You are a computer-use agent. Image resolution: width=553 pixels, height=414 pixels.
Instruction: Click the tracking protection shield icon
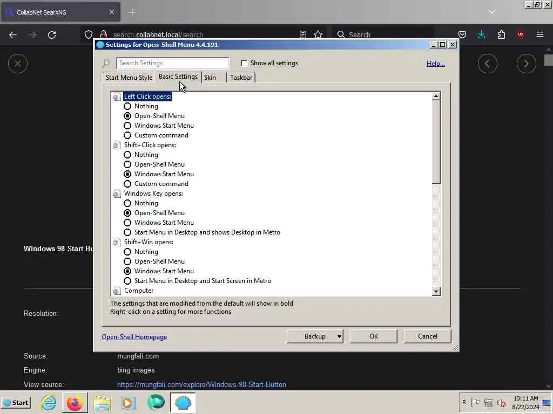pyautogui.click(x=89, y=34)
